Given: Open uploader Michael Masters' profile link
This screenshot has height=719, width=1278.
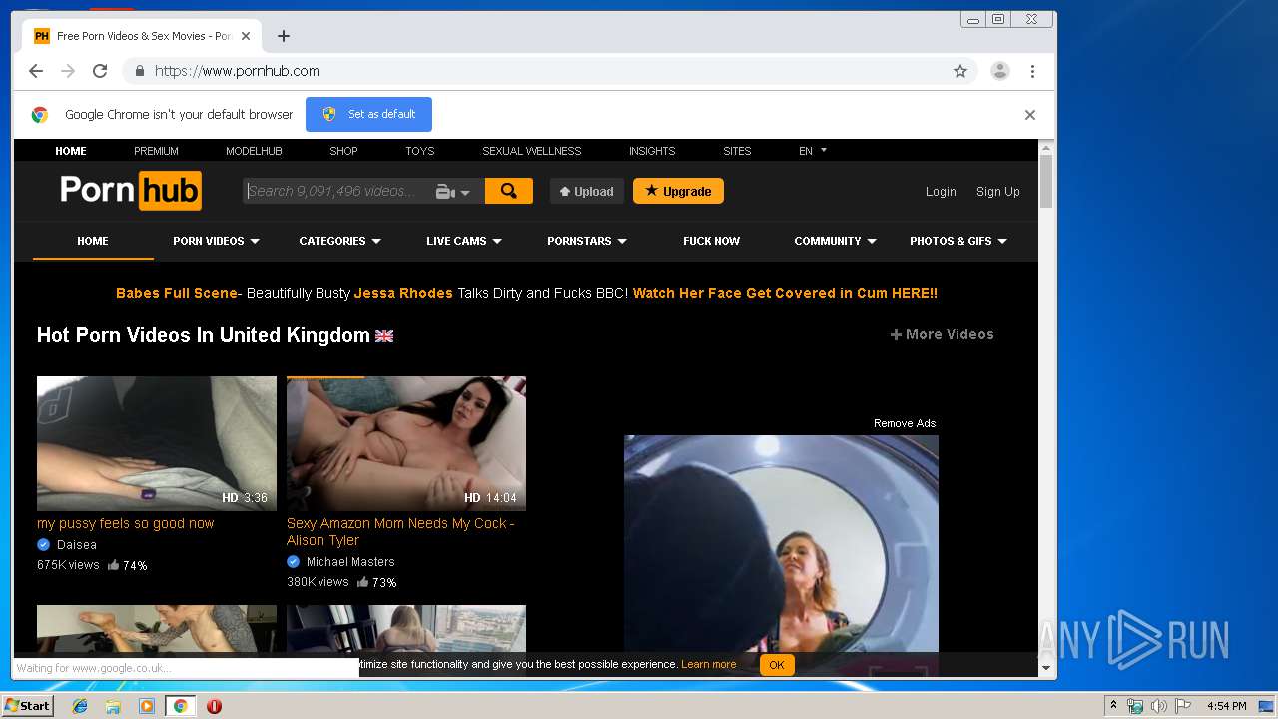Looking at the screenshot, I should click(x=350, y=562).
